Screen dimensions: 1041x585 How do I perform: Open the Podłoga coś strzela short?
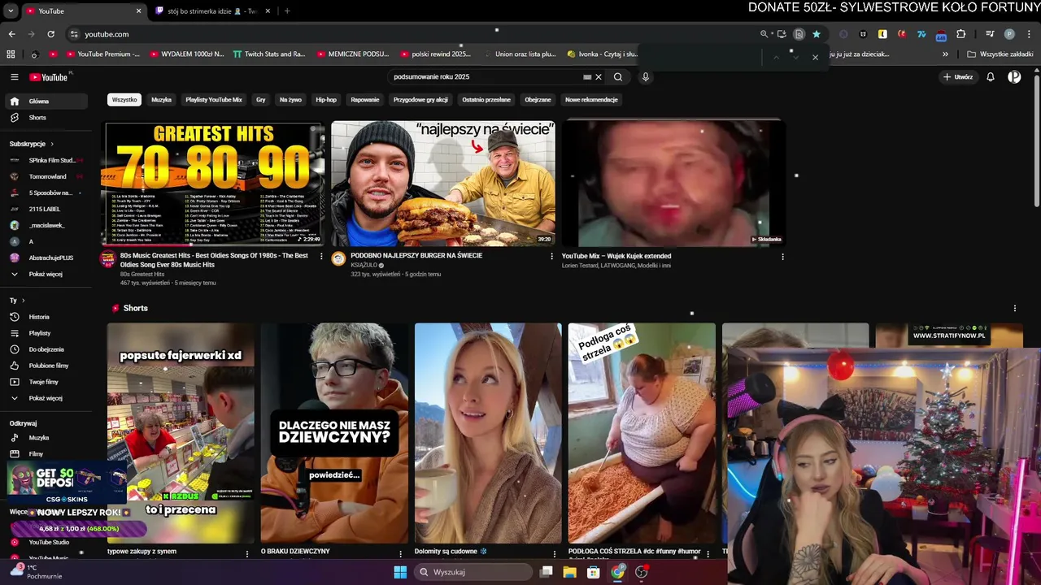(x=642, y=433)
